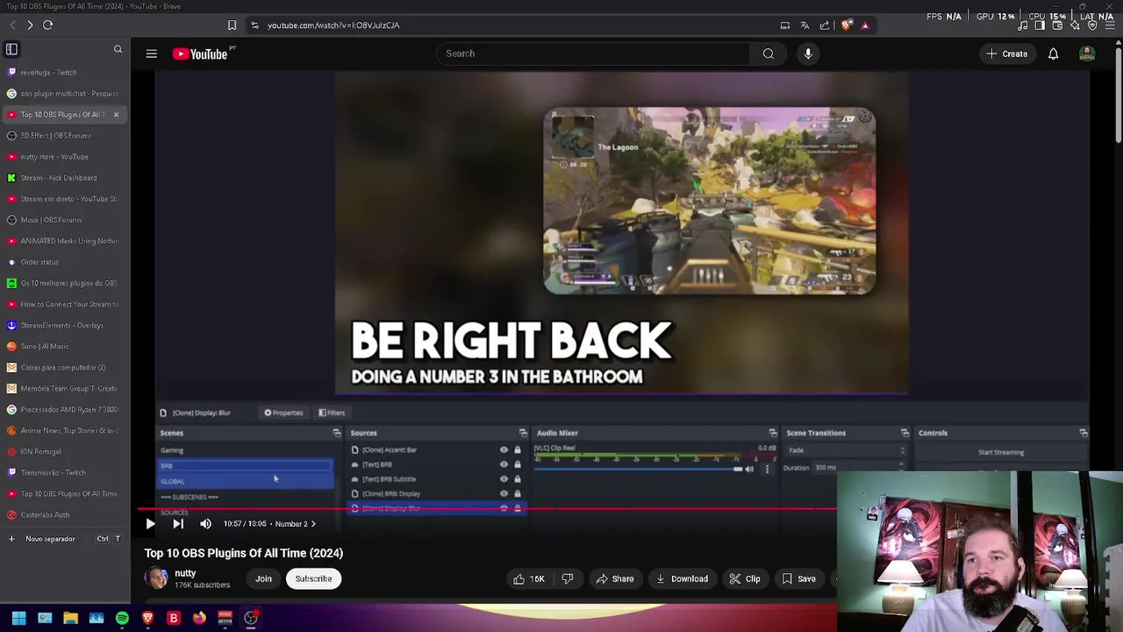Viewport: 1123px width, 632px height.
Task: Share this page from address bar icon
Action: [825, 25]
